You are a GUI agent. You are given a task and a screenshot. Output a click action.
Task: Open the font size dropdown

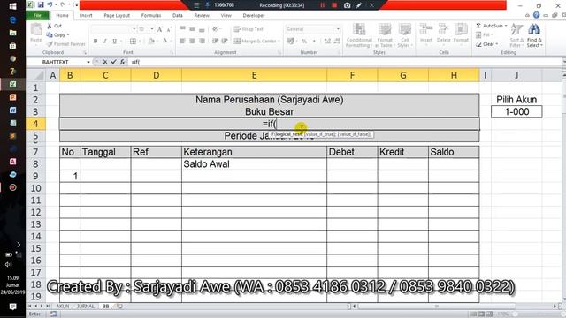point(152,29)
